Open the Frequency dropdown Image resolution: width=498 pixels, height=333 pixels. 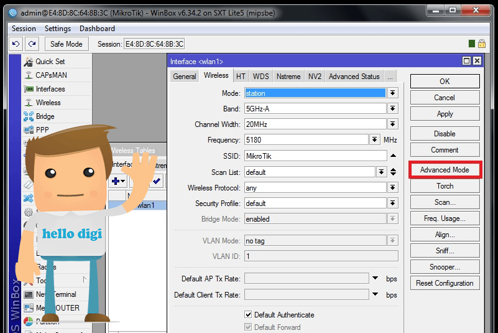coord(375,139)
